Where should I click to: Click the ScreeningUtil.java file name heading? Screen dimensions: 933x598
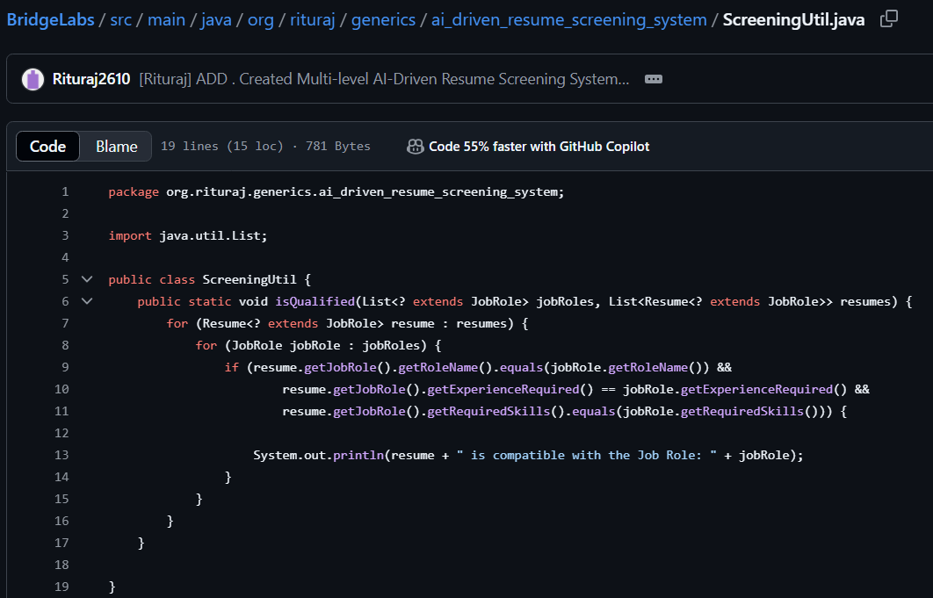[794, 19]
